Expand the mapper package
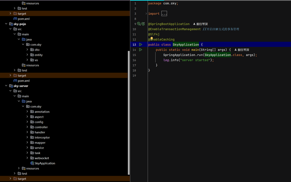This screenshot has width=291, height=182. [x=27, y=142]
